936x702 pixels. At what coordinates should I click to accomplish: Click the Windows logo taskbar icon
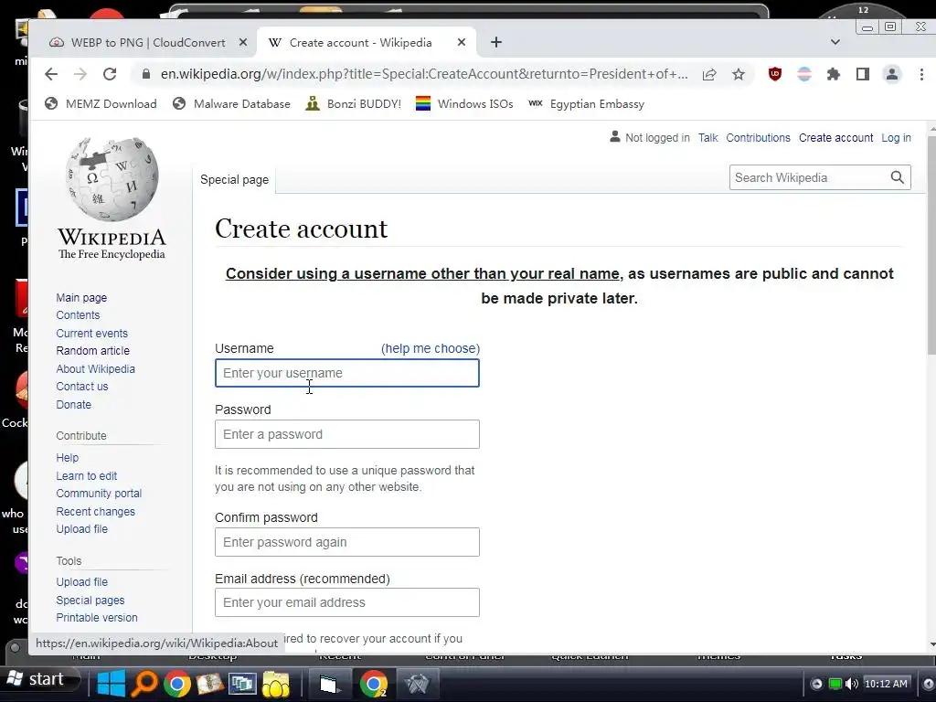112,684
